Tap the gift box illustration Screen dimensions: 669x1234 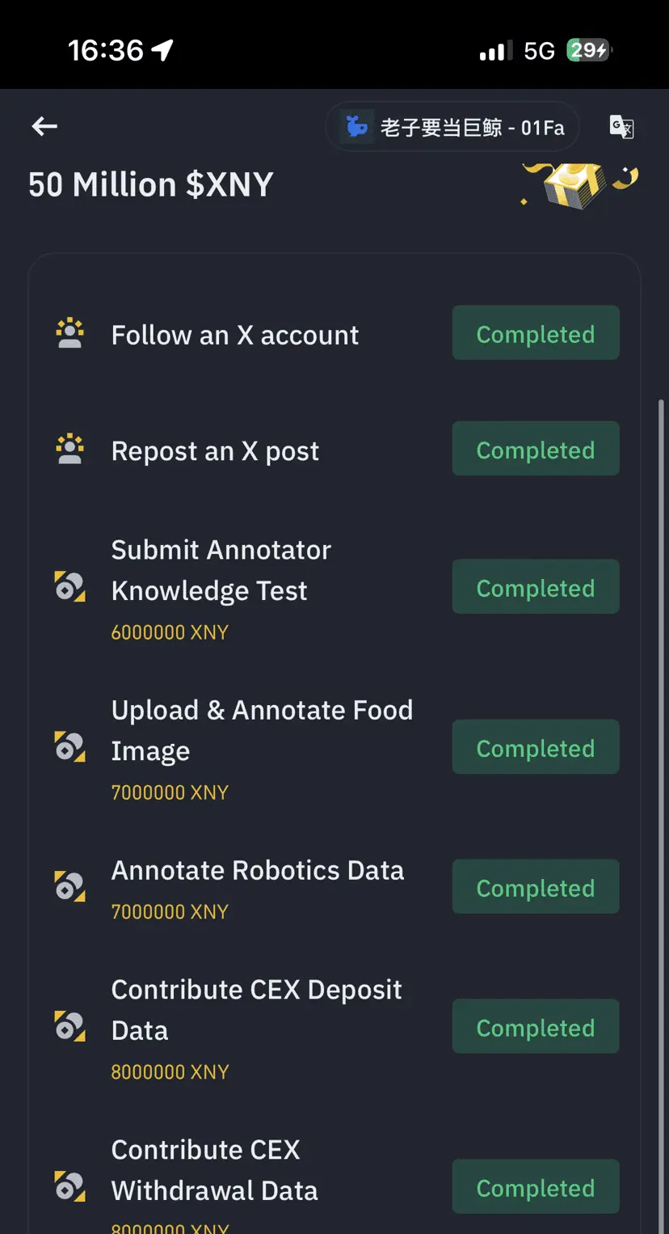click(579, 184)
